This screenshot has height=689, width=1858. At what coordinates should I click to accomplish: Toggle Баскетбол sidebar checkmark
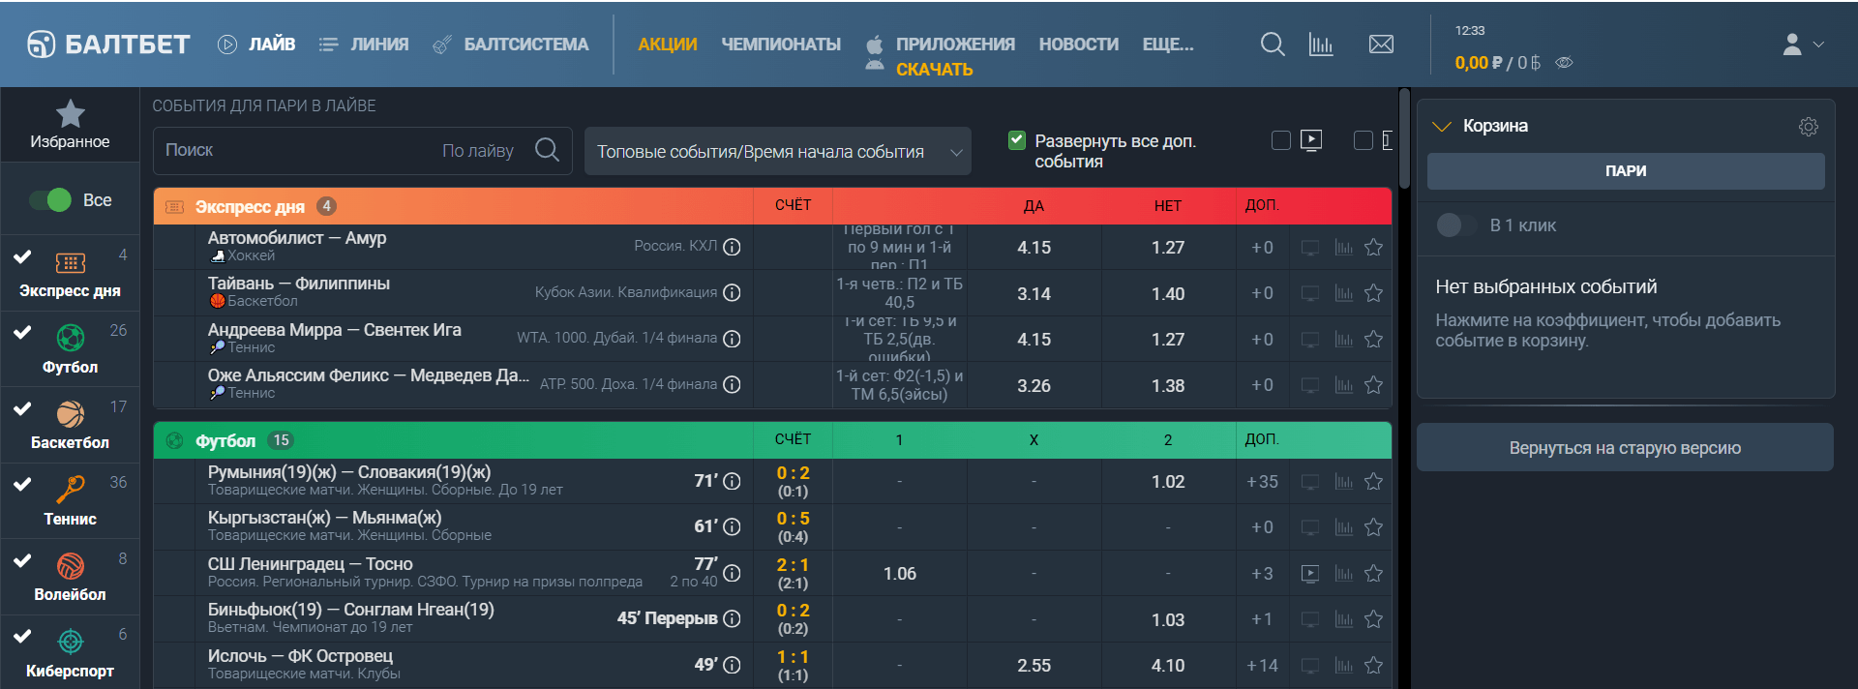23,408
